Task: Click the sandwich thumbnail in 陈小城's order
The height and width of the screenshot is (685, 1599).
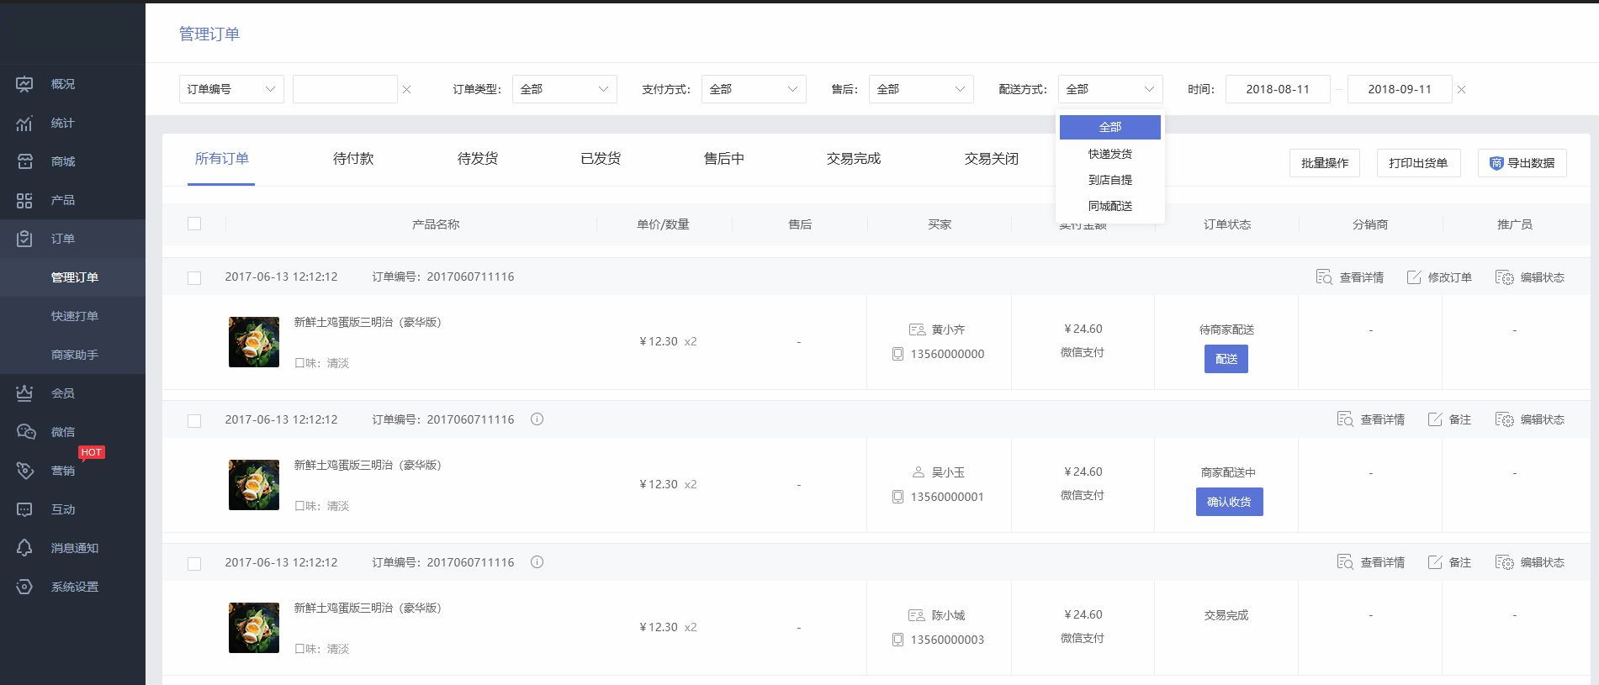Action: (254, 628)
